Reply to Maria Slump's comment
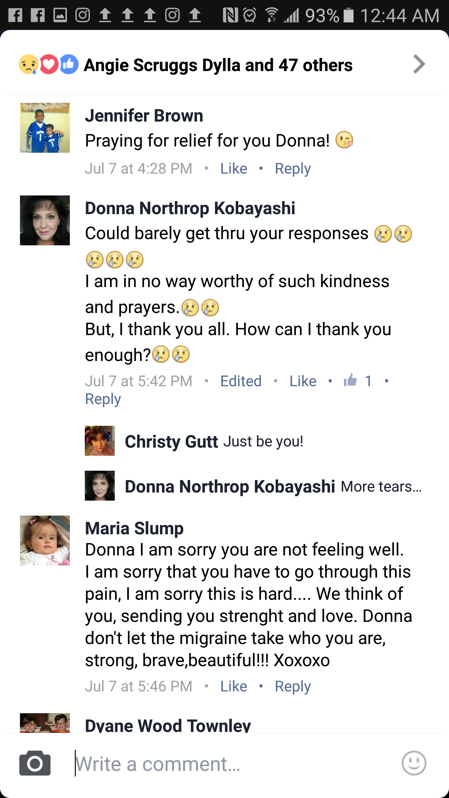449x798 pixels. pos(292,686)
